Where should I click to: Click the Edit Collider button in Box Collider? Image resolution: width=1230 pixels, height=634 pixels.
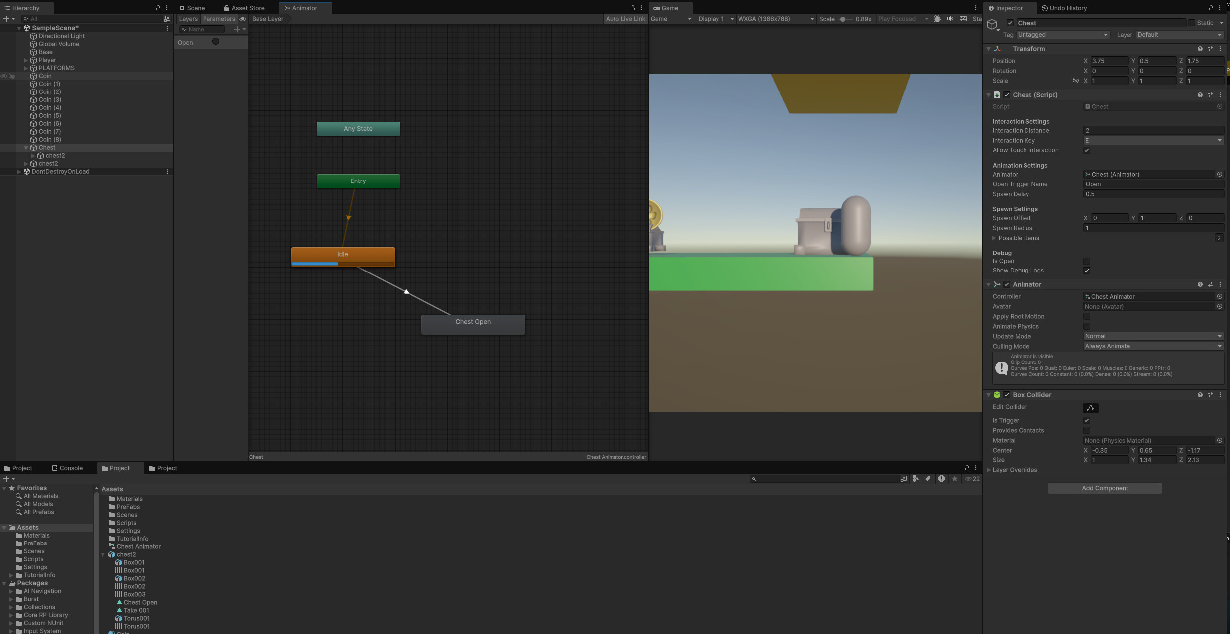coord(1090,408)
